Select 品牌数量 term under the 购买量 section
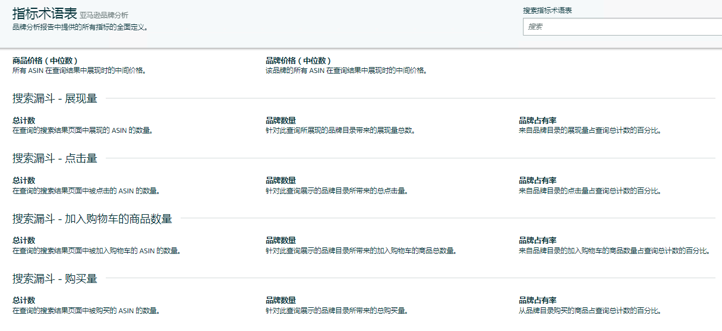Viewport: 722px width, 331px height. click(280, 300)
